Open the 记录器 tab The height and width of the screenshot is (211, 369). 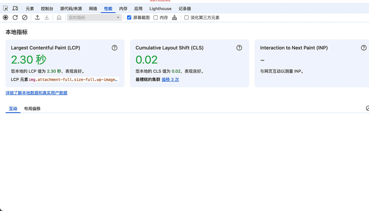click(185, 9)
